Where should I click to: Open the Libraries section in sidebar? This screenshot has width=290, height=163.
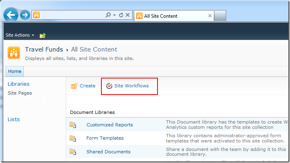pos(19,84)
